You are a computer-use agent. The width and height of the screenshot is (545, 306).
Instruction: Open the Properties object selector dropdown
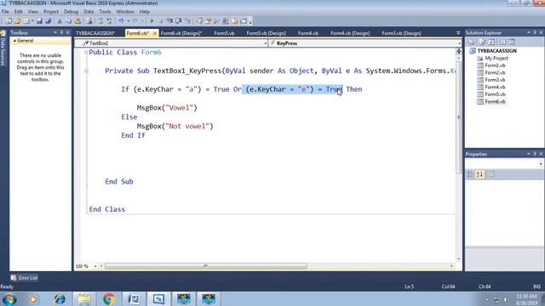click(541, 164)
